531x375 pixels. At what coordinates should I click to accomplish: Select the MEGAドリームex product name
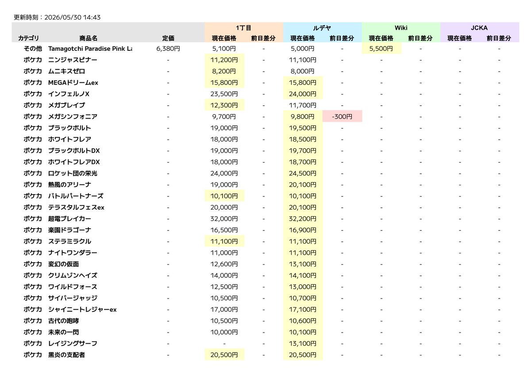pos(73,82)
